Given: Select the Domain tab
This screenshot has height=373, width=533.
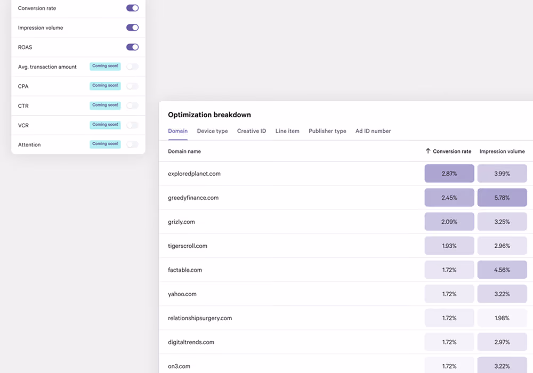Looking at the screenshot, I should [178, 131].
